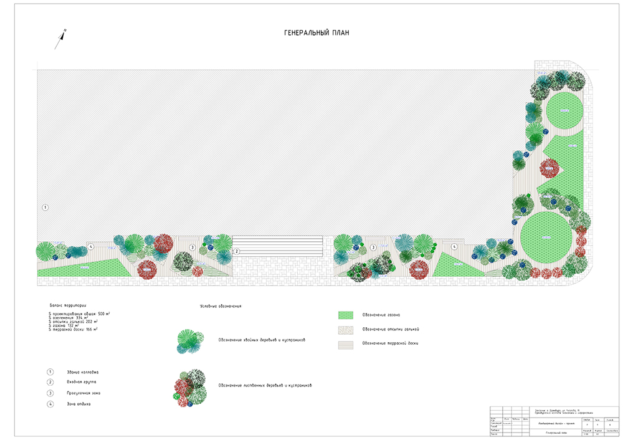Click the Условные обозначения heading
Screen dimensions: 623x440
coord(220,306)
